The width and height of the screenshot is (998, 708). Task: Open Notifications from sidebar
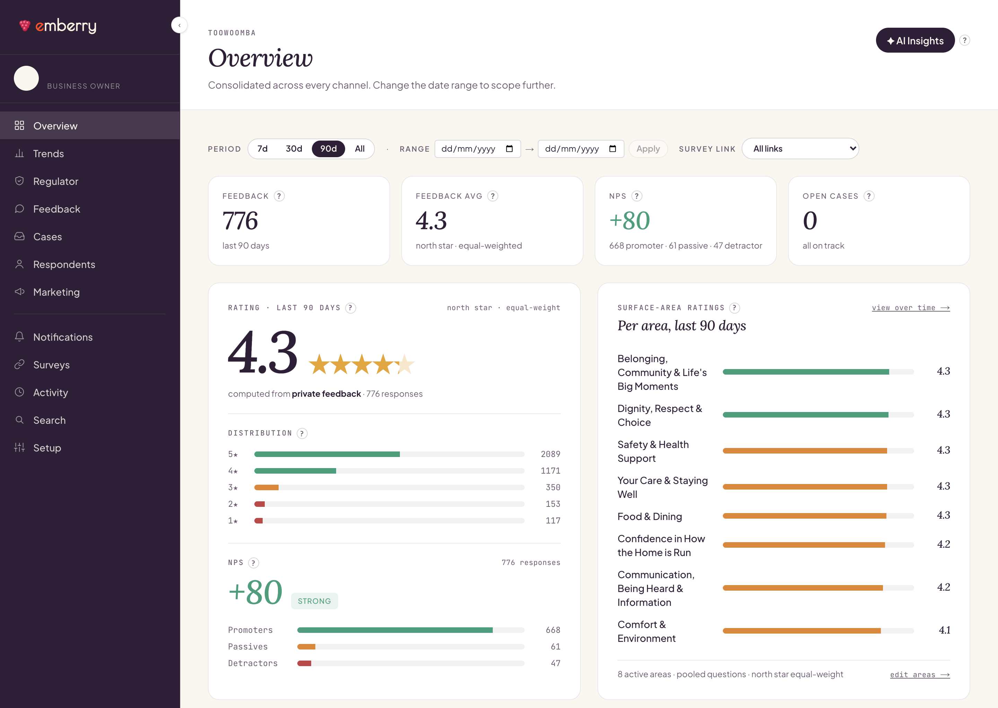coord(90,337)
